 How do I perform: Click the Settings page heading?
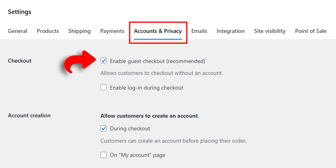[x=19, y=12]
